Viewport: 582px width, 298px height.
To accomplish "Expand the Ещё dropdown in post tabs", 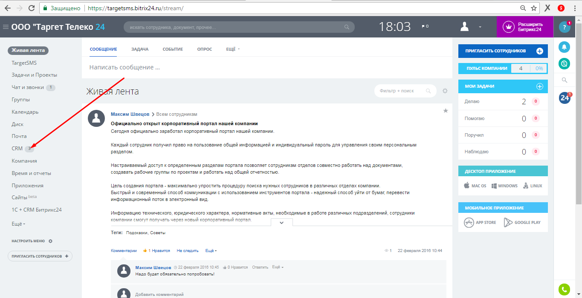I will (x=233, y=49).
